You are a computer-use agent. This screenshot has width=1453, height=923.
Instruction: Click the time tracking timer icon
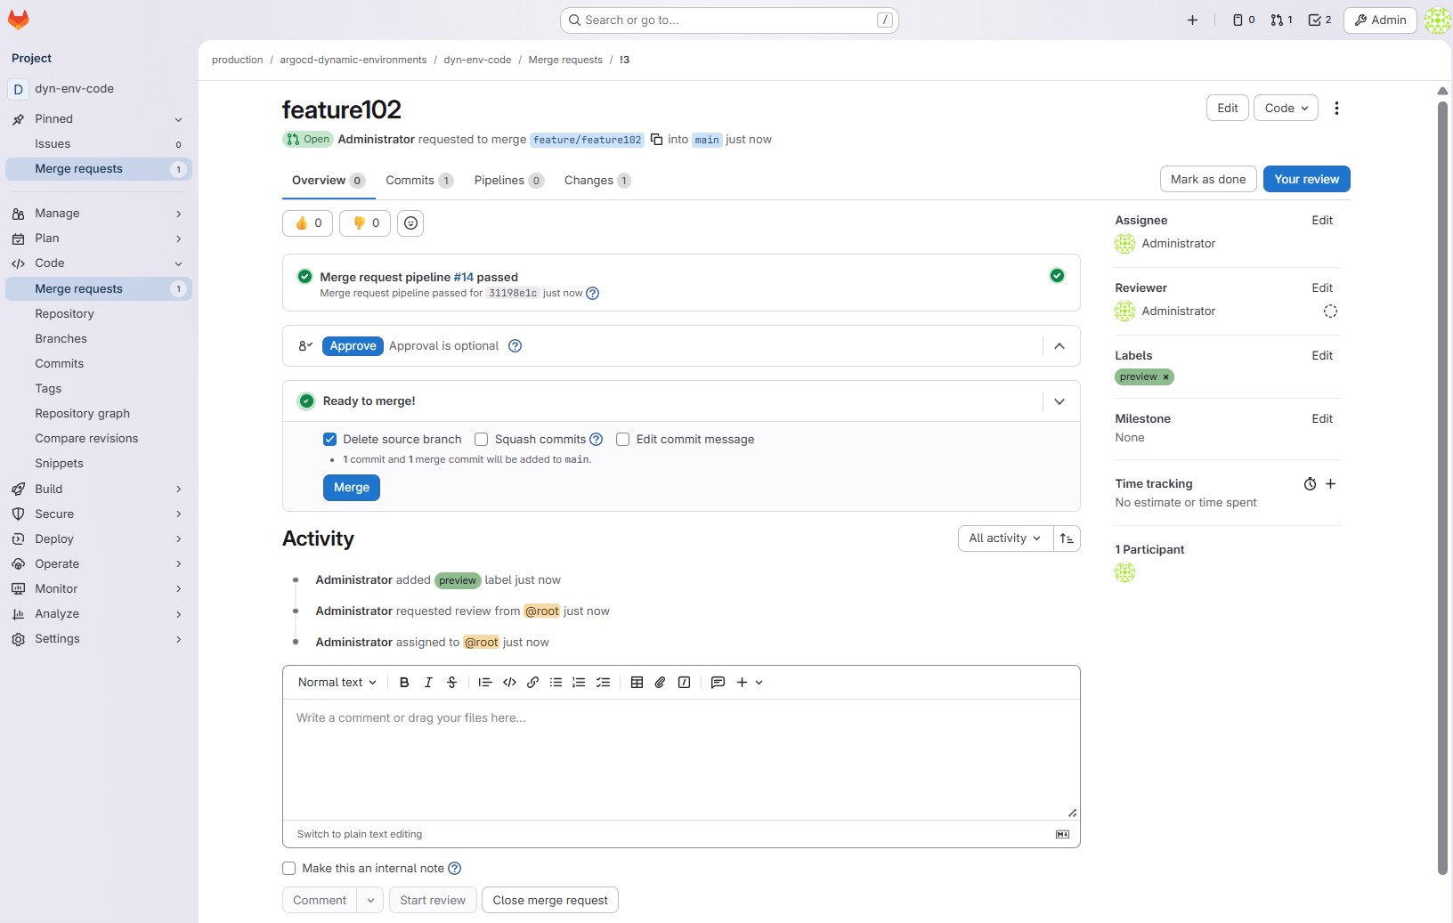[x=1310, y=484]
